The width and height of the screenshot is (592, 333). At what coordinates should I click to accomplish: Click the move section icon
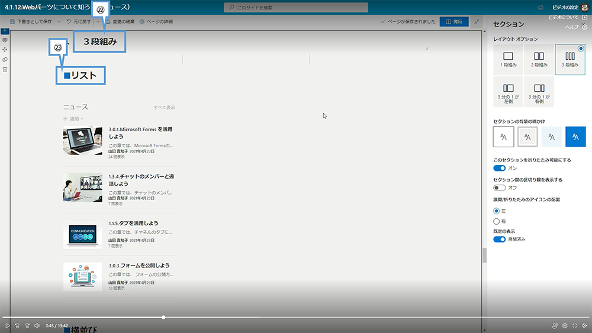point(5,50)
